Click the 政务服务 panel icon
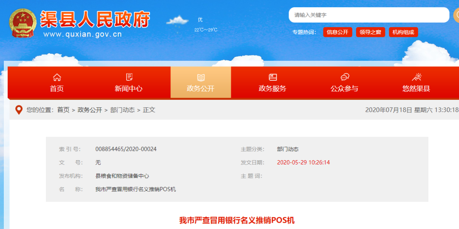 coord(273,77)
